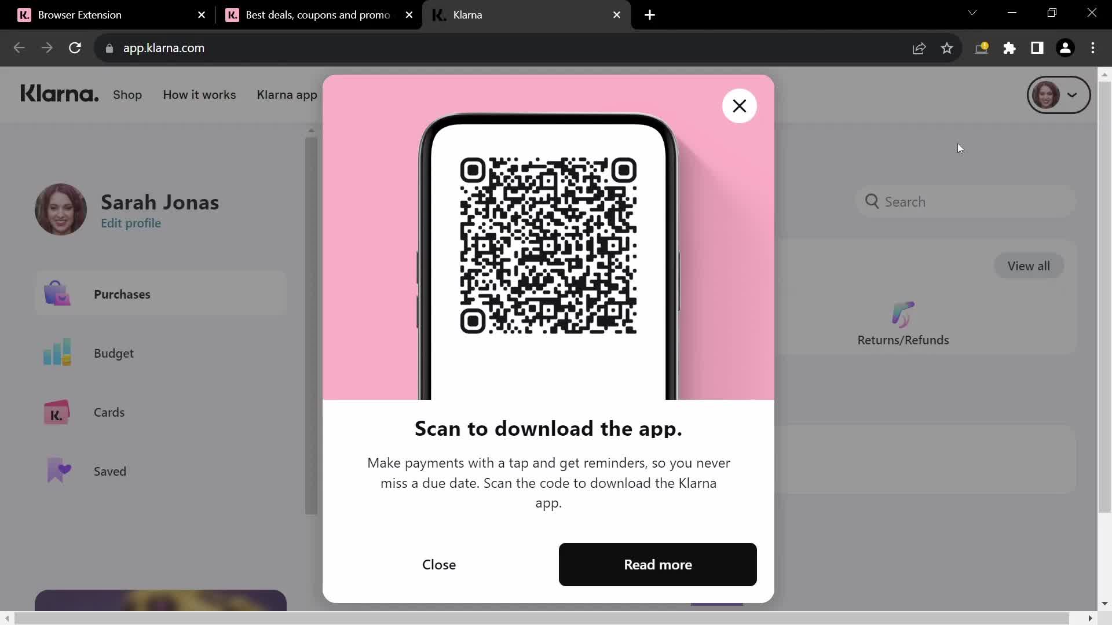Click the bookmark star icon in address bar
Viewport: 1112px width, 625px height.
[950, 47]
